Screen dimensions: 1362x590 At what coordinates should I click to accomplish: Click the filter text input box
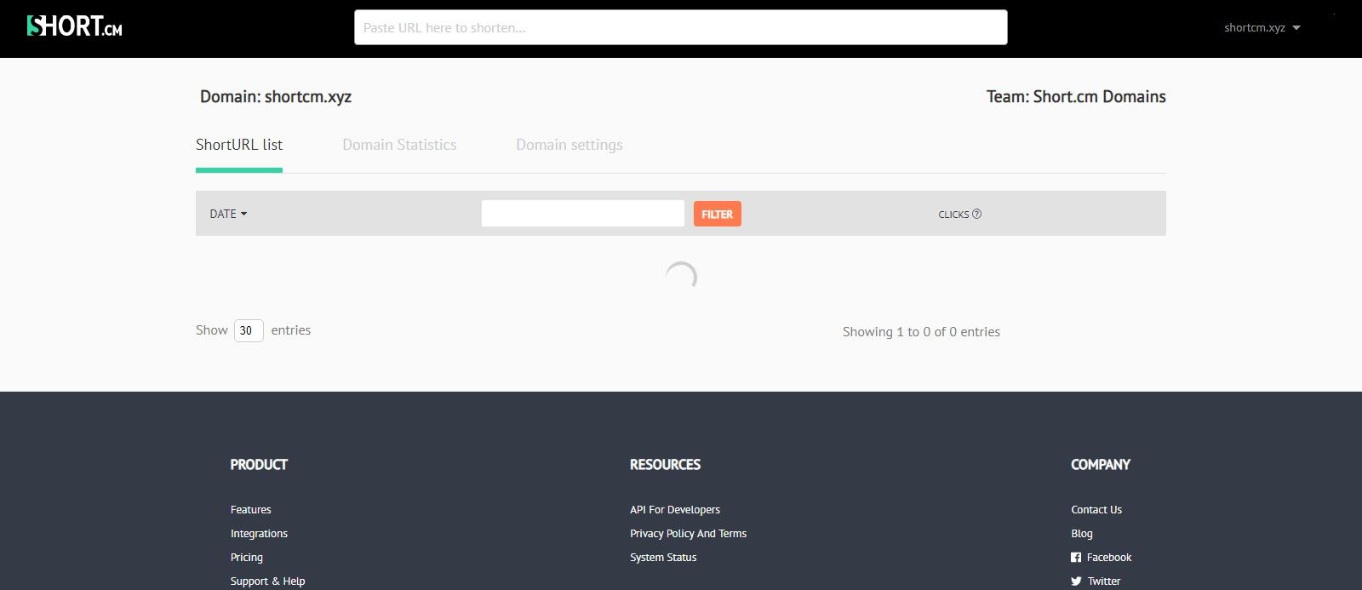(583, 213)
